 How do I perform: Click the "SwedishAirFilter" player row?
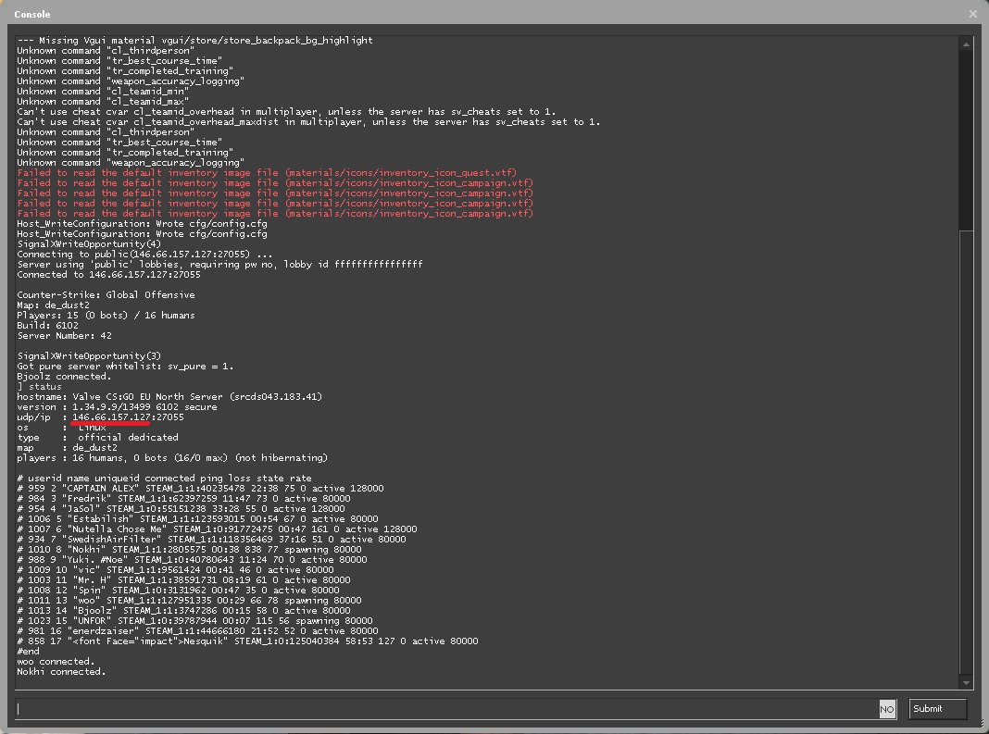pos(211,539)
